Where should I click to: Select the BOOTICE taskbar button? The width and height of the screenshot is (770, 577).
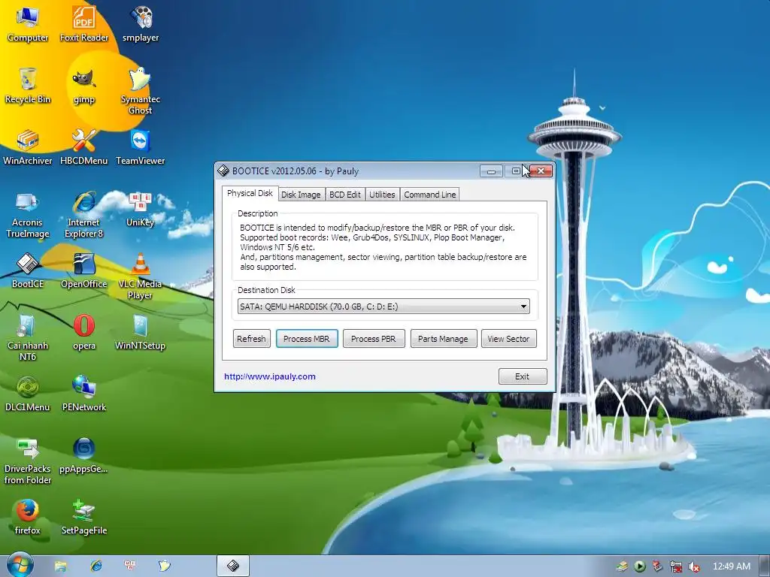(233, 566)
